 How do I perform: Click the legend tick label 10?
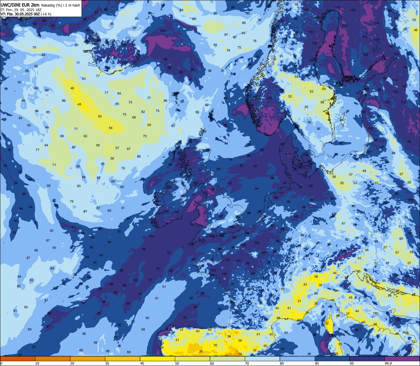coord(37,363)
